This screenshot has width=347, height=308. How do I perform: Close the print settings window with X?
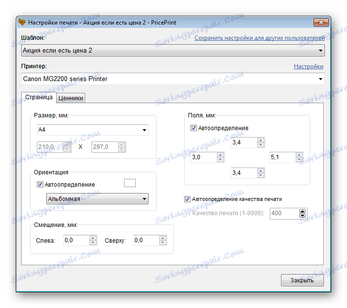point(321,22)
